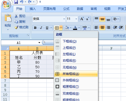Open the underline style dropdown arrow
Viewport: 126px width, 101px height.
click(51, 28)
